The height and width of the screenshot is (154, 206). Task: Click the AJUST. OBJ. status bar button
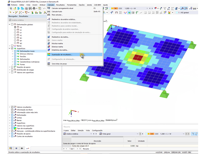[x=186, y=152]
